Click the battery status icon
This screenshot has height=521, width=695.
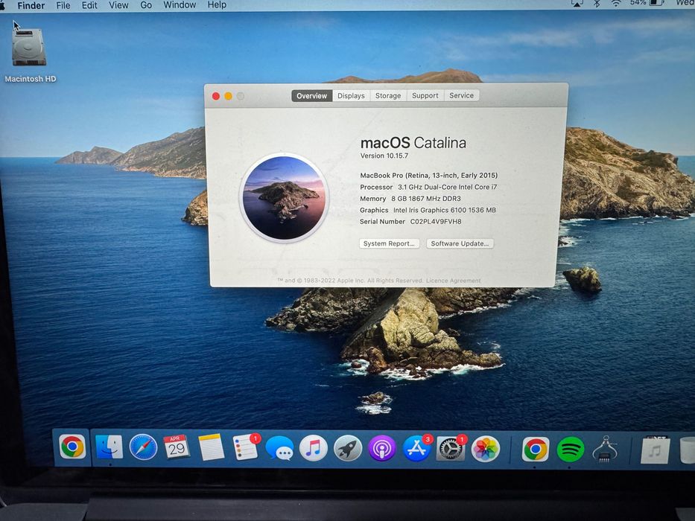(657, 3)
